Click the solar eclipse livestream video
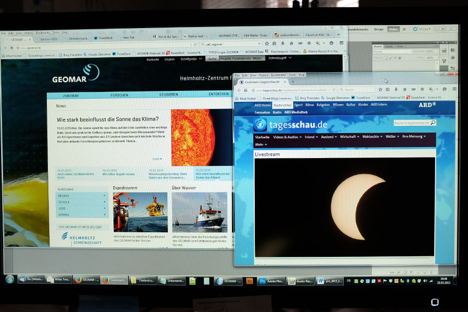Screen dimensions: 468x312 tap(344, 207)
